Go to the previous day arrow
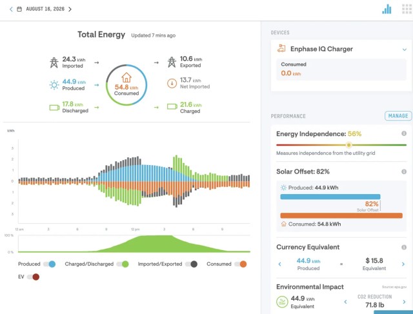This screenshot has height=314, width=413. [x=11, y=9]
